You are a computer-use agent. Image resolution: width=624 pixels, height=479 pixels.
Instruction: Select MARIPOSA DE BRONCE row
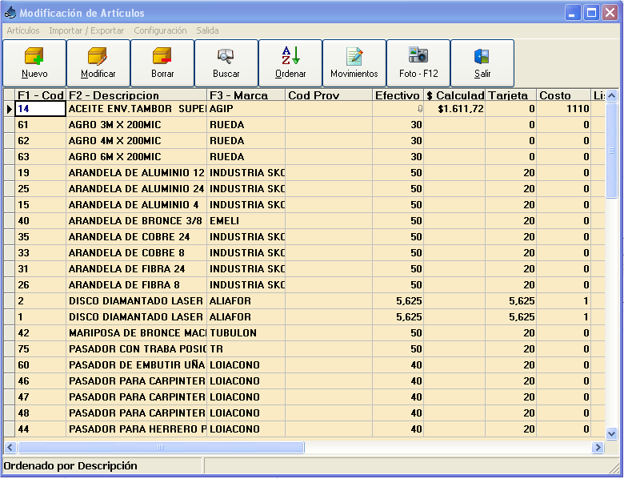tap(305, 332)
